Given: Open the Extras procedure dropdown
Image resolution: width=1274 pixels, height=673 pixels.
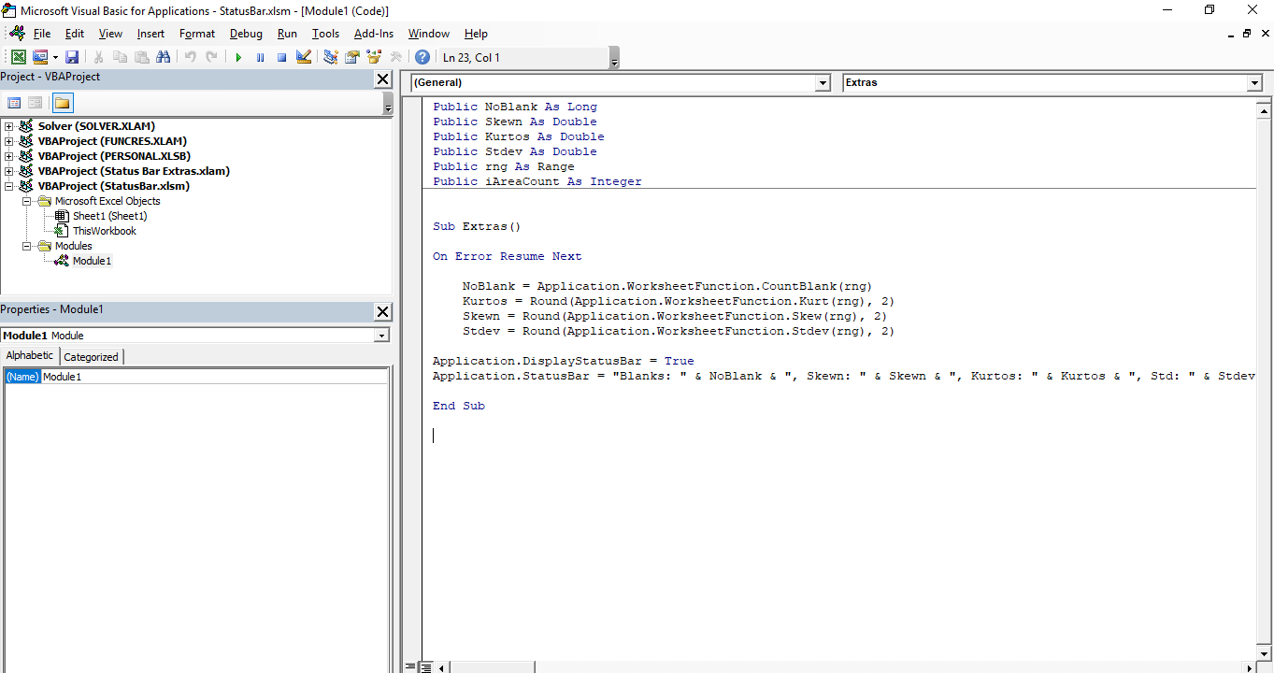Looking at the screenshot, I should coord(1254,83).
